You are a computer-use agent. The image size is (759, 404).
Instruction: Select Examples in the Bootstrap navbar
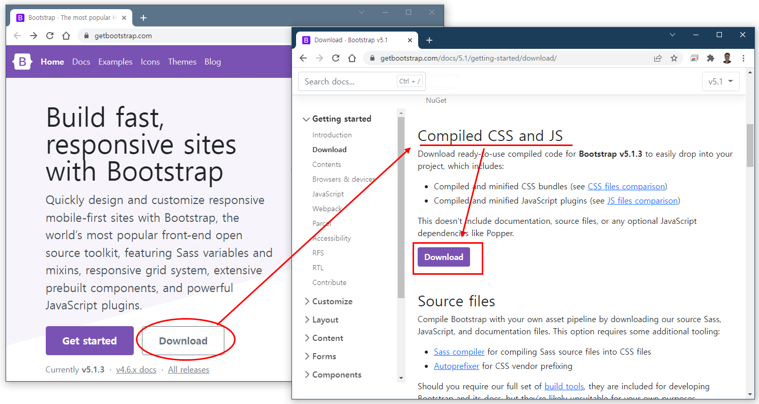point(115,62)
